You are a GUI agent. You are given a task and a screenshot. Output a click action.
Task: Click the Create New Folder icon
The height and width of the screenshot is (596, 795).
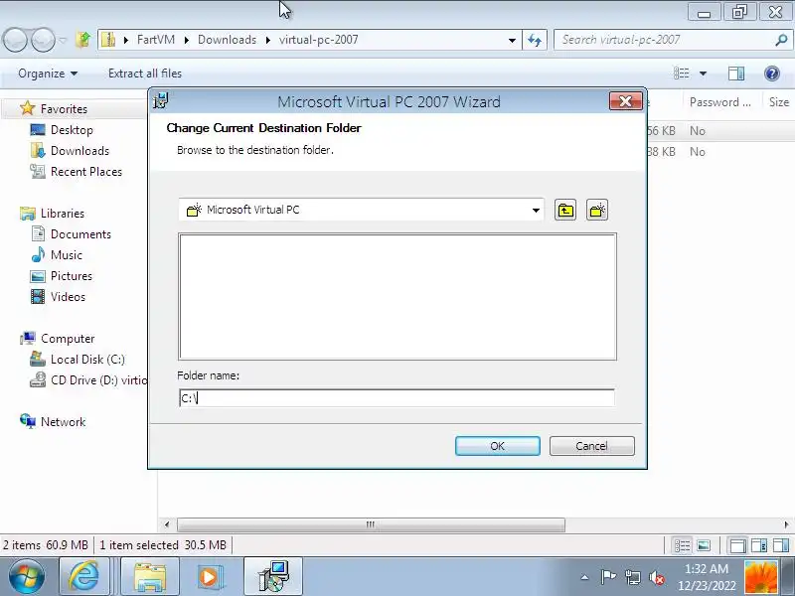597,210
